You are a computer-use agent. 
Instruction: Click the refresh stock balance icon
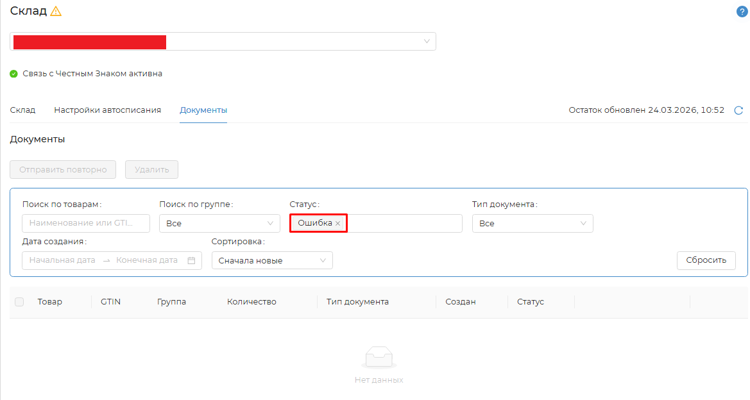coord(738,110)
